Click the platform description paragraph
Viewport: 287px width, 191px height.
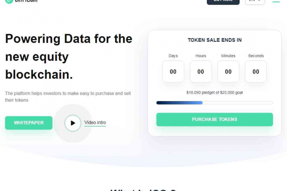68,97
